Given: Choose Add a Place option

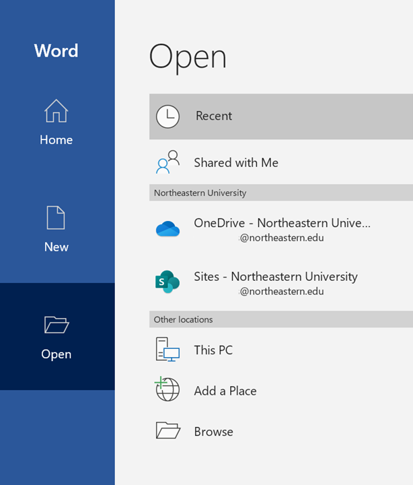Looking at the screenshot, I should coord(281,391).
